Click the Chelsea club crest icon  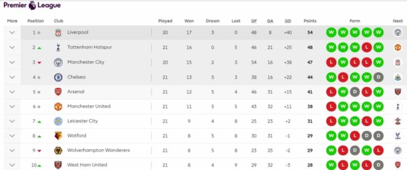tap(58, 77)
